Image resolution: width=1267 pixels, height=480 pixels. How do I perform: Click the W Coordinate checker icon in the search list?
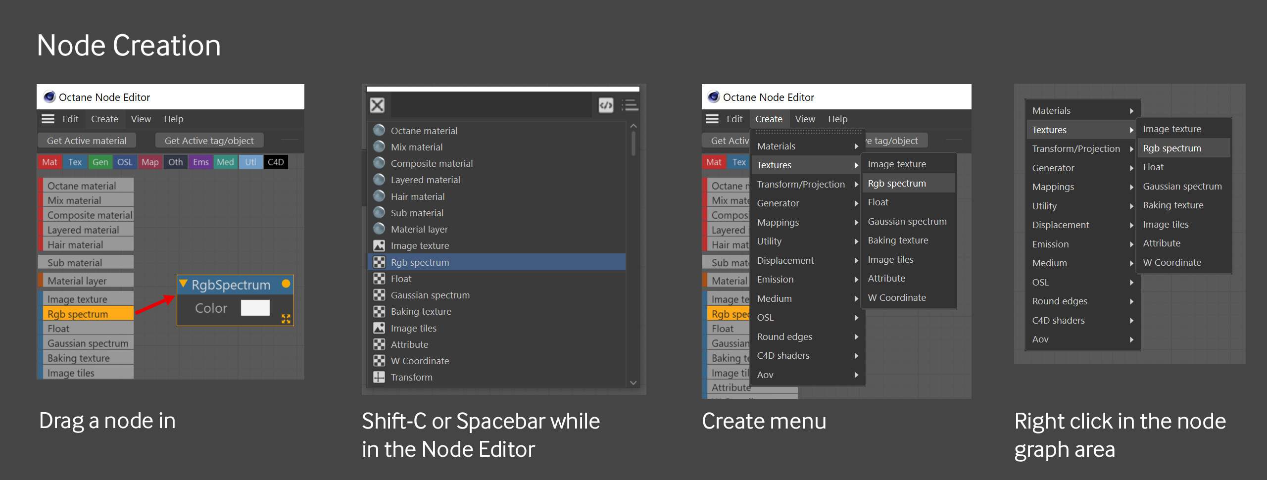click(379, 360)
